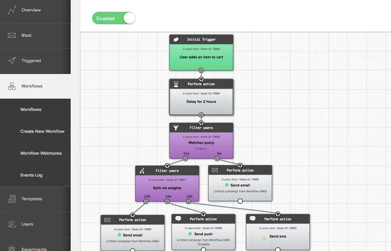Click 'Delay for 2 hours' text
This screenshot has height=251, width=391.
click(201, 102)
